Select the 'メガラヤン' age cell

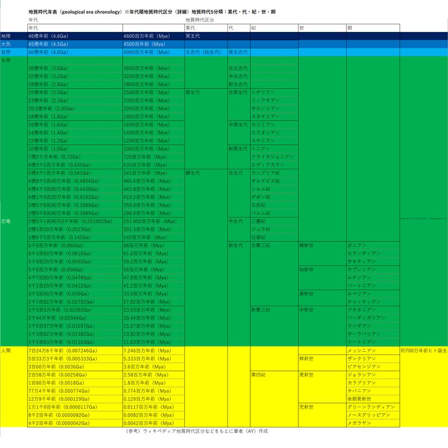[x=360, y=423]
